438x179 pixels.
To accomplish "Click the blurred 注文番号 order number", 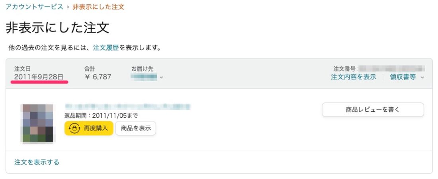I will pos(391,69).
